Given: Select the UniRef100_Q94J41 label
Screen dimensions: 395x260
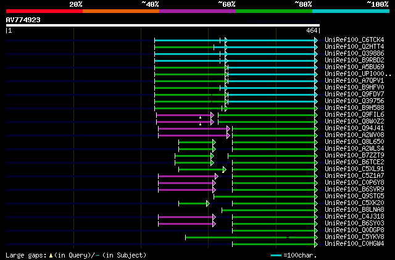Looking at the screenshot, I should pos(354,128).
